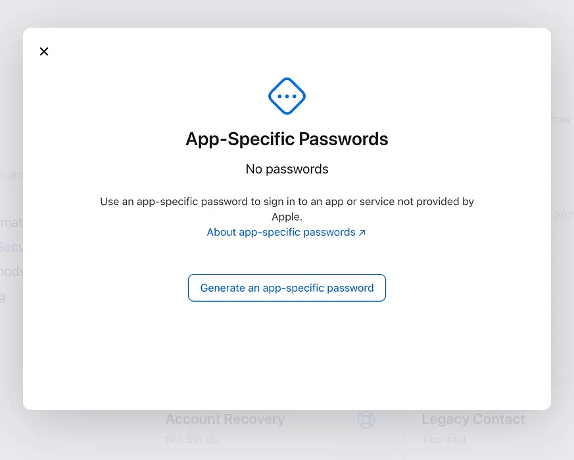
Task: Click the word Apple in the description
Action: [287, 217]
